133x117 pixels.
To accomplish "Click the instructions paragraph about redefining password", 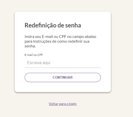I will pyautogui.click(x=60, y=41).
